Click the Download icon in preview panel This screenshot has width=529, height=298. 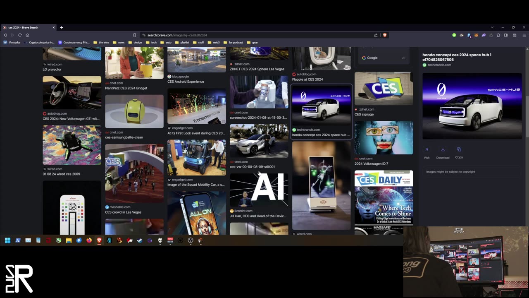coord(443,150)
